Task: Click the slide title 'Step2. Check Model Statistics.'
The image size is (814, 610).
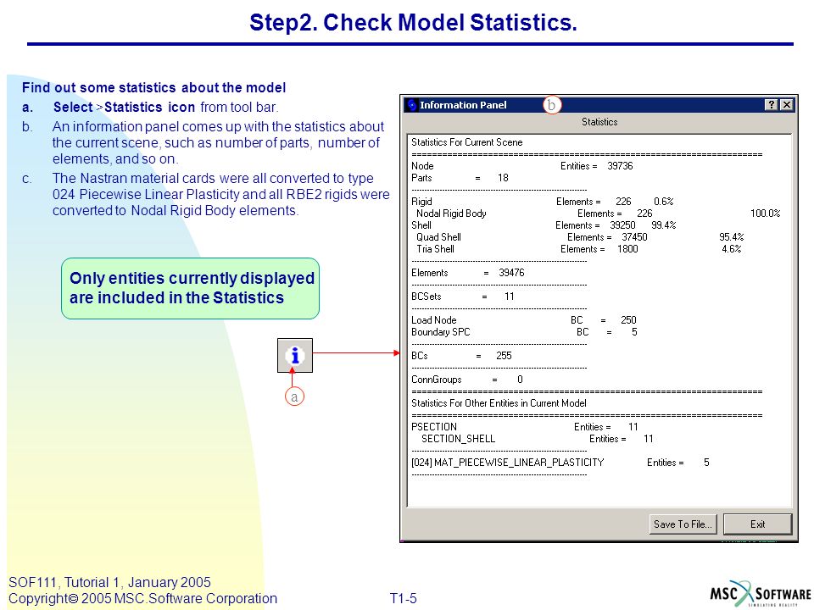Action: [x=413, y=23]
